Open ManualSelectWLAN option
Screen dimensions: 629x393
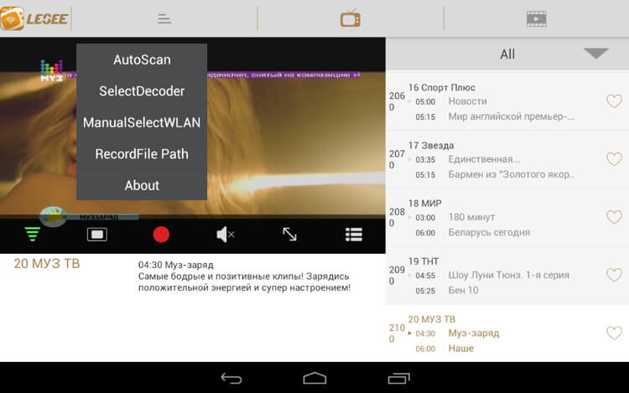pyautogui.click(x=142, y=122)
